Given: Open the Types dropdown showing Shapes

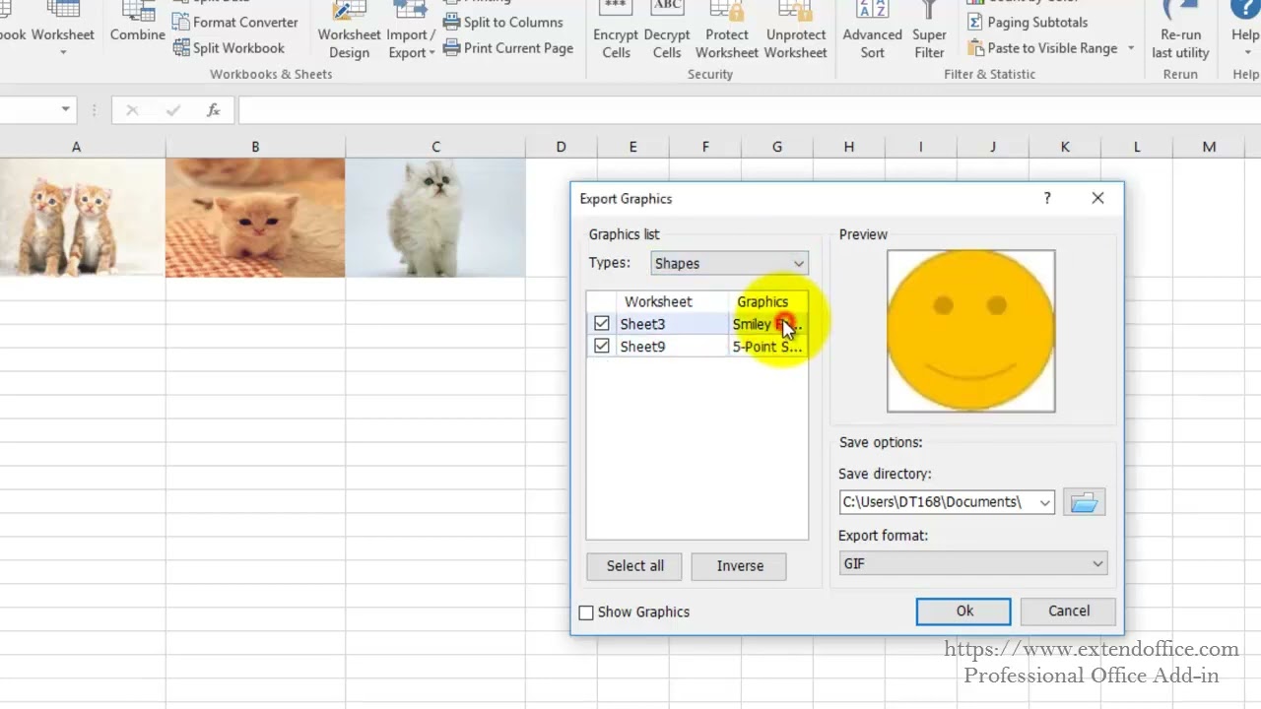Looking at the screenshot, I should [x=730, y=263].
